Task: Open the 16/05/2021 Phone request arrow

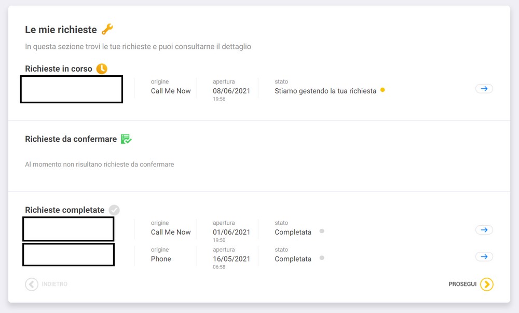Action: 484,257
